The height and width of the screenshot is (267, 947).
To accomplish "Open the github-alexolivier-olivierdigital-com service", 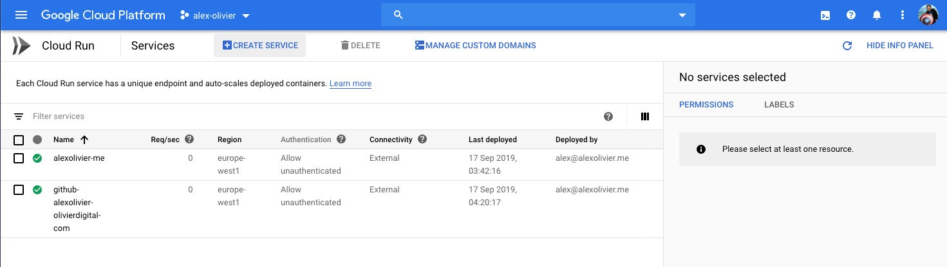I will point(77,209).
